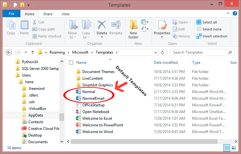Click Copy path in the ribbon

(44, 29)
